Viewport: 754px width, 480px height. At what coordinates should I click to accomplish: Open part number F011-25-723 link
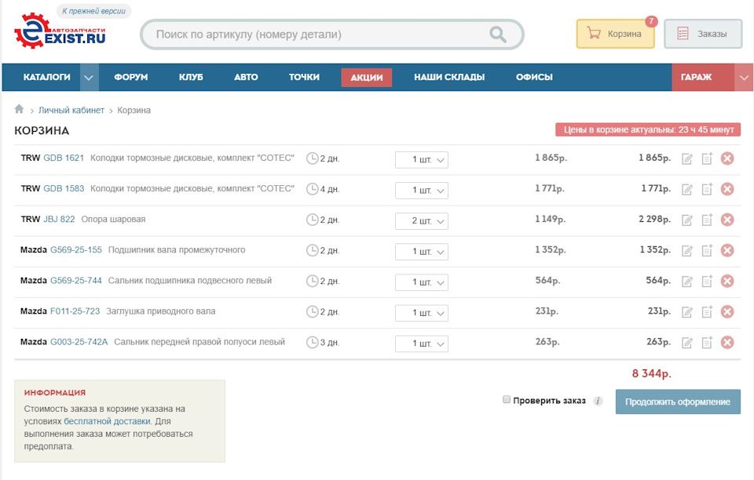tap(75, 311)
